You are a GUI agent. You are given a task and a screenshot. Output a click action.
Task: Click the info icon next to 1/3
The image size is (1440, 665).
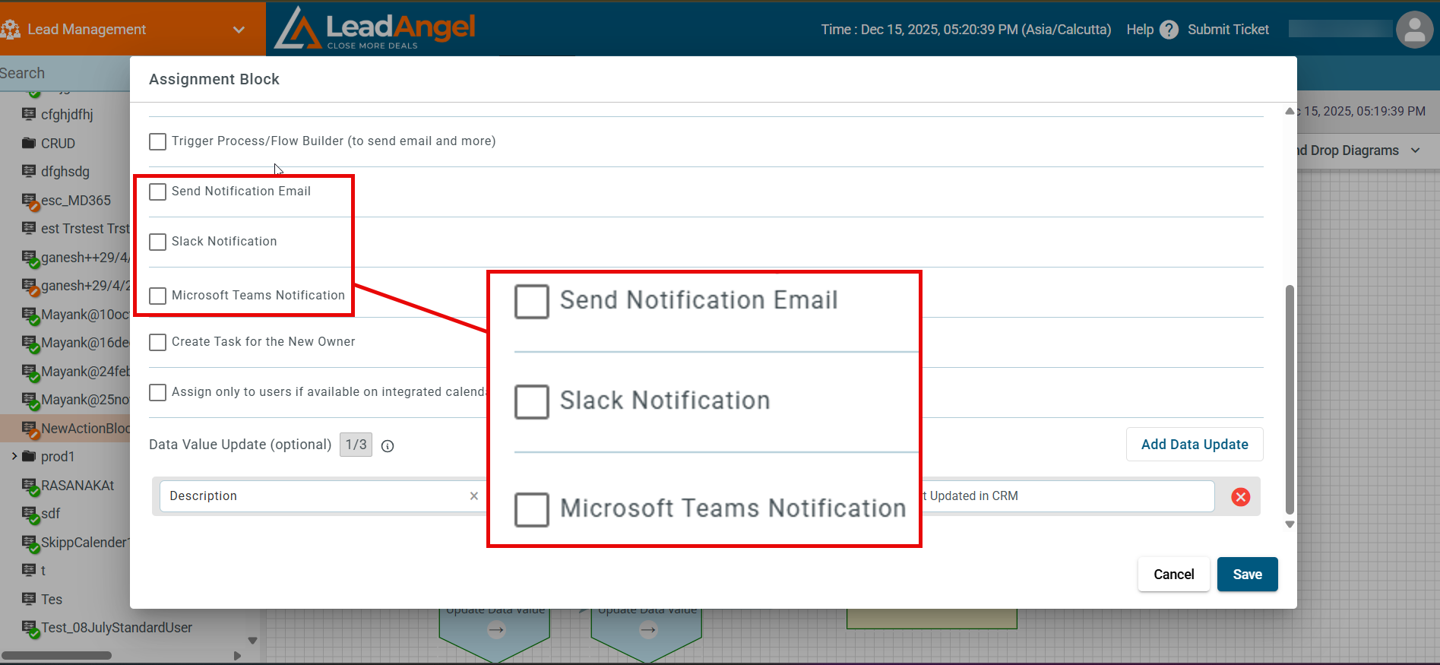pos(388,446)
